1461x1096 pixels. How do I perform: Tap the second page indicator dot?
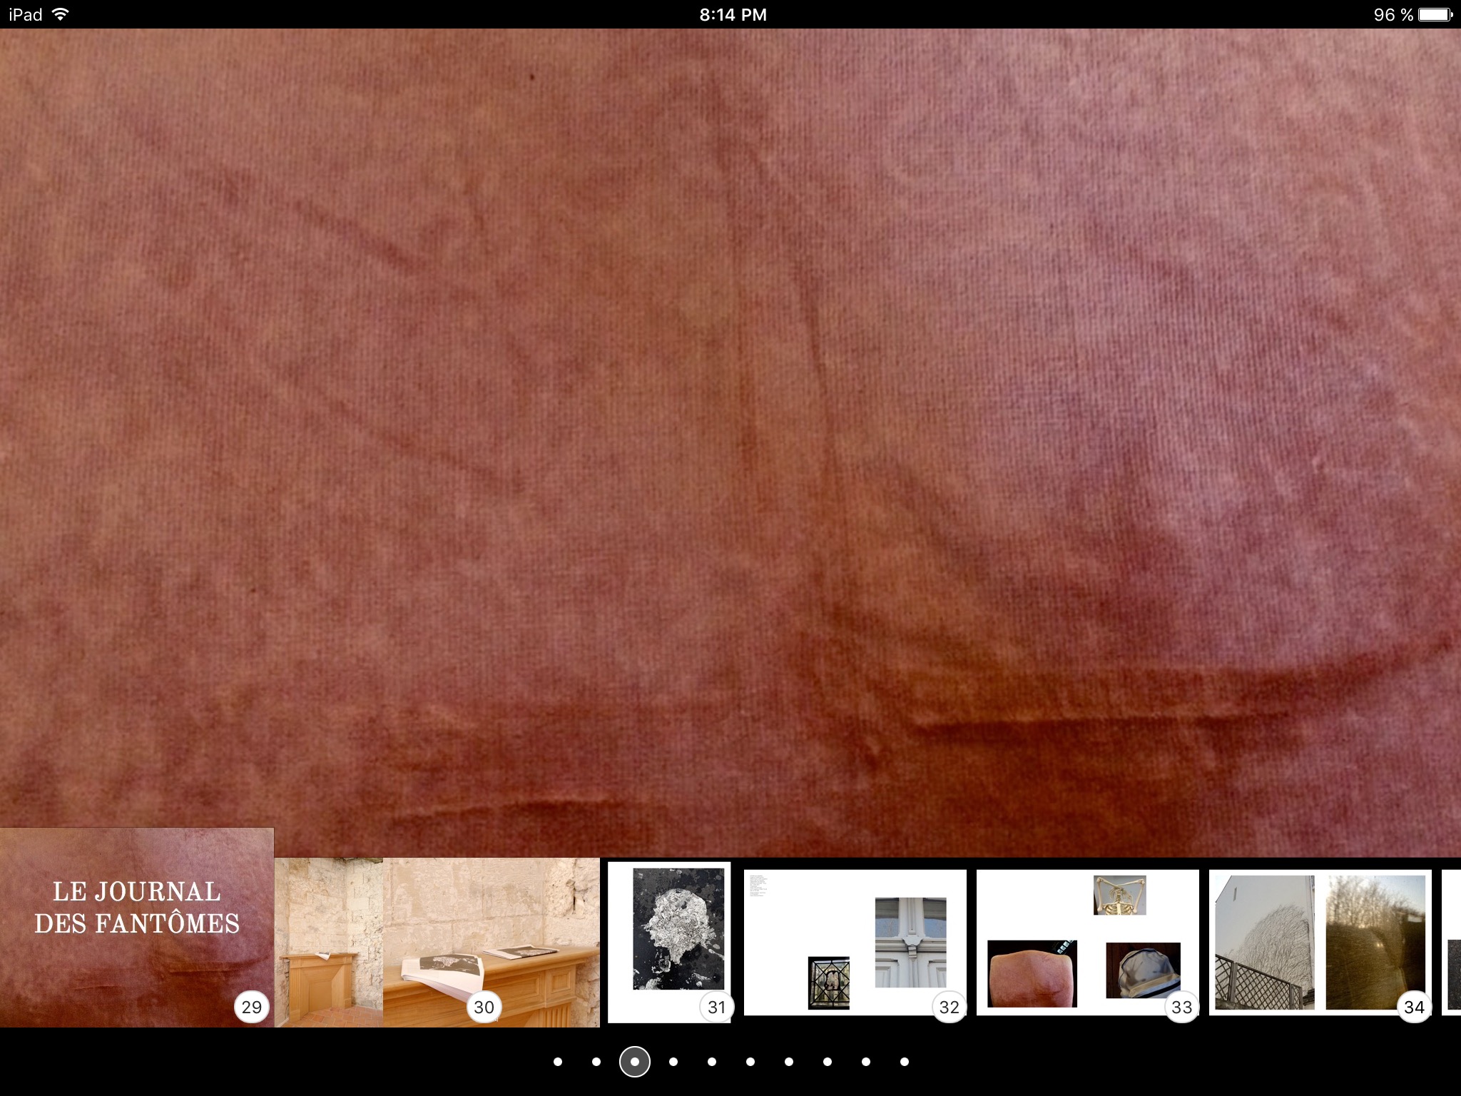[x=596, y=1062]
